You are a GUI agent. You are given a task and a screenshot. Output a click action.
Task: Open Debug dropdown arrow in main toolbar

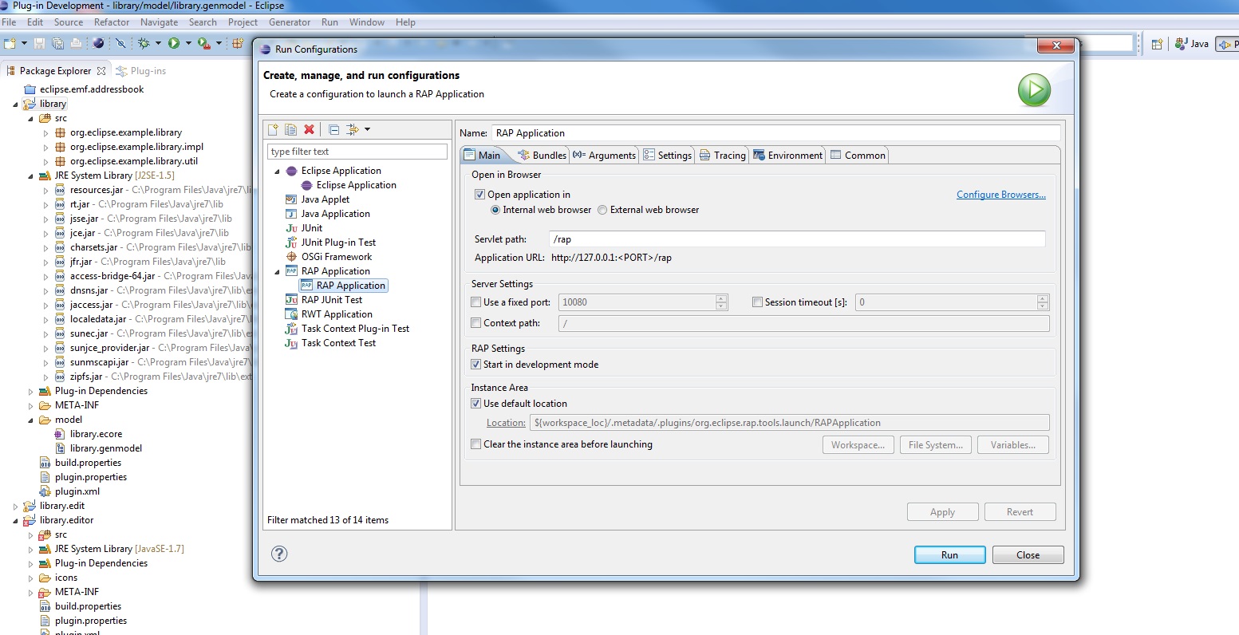pos(158,43)
